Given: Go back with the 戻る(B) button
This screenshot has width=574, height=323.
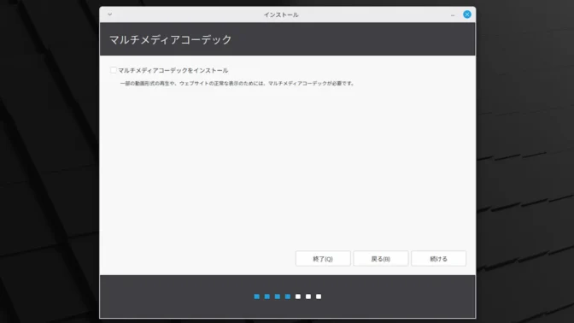Looking at the screenshot, I should pos(381,259).
